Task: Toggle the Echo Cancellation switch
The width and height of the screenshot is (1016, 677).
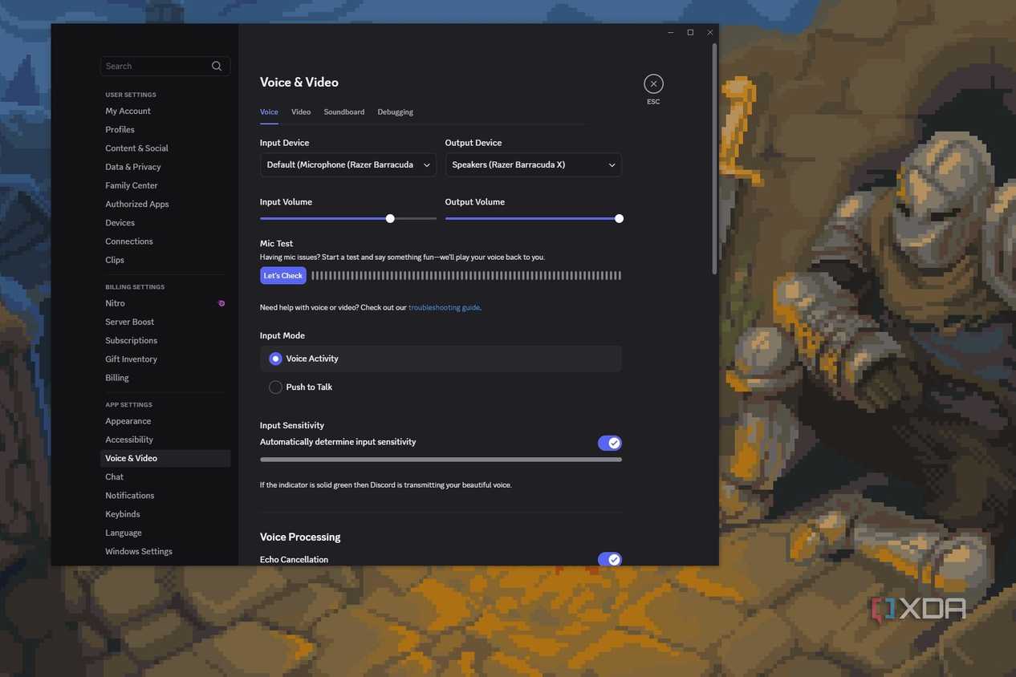Action: [610, 559]
